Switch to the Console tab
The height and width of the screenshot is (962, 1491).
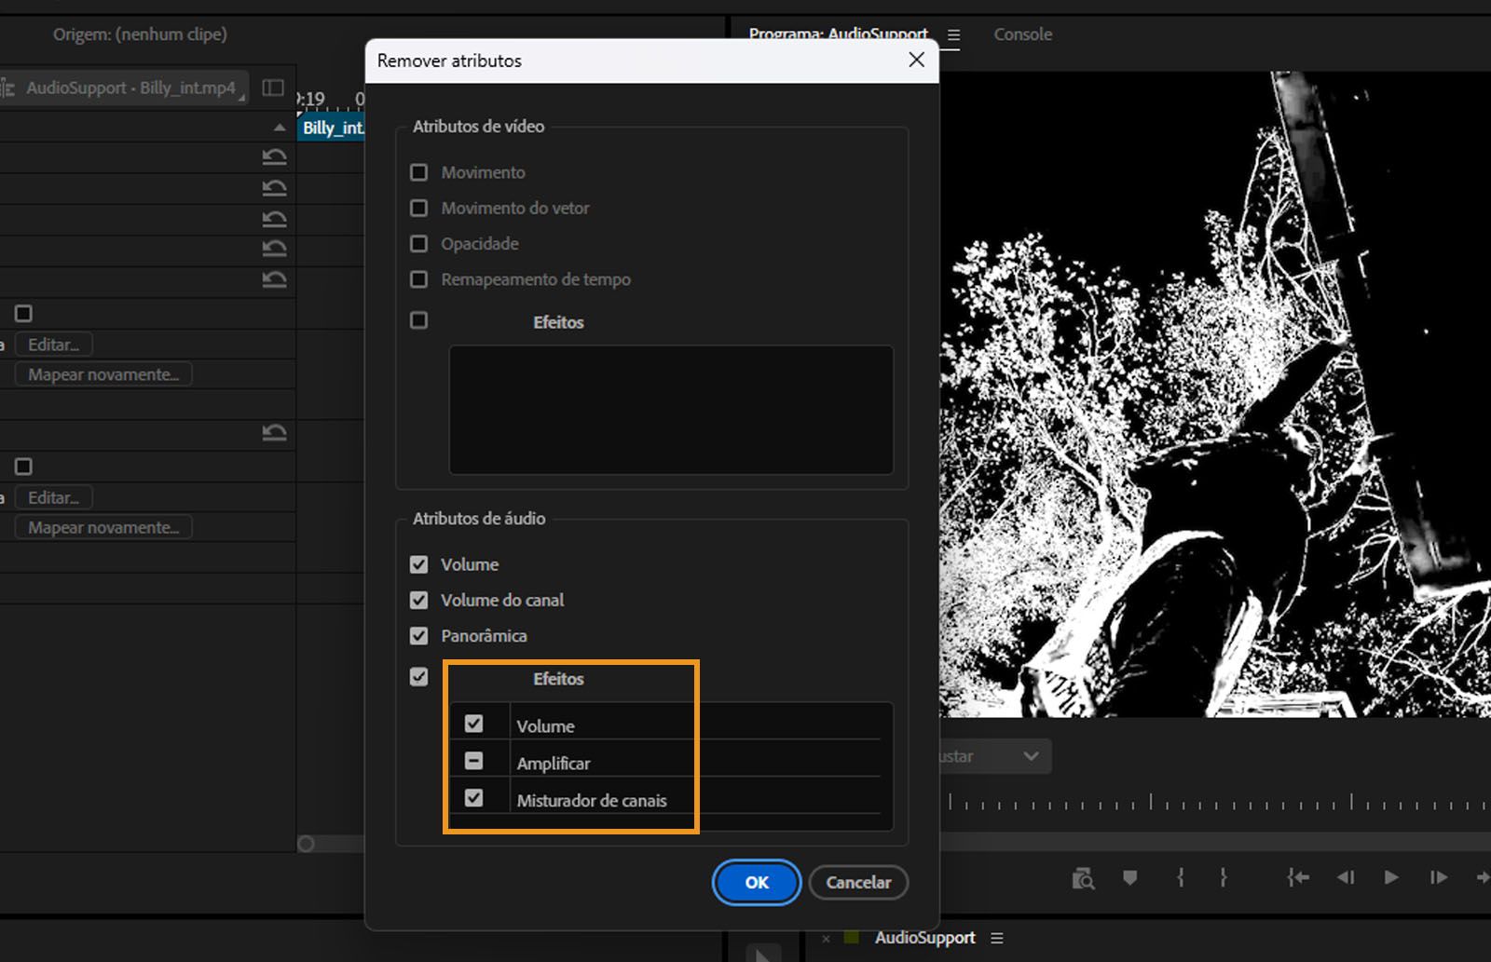coord(1022,34)
